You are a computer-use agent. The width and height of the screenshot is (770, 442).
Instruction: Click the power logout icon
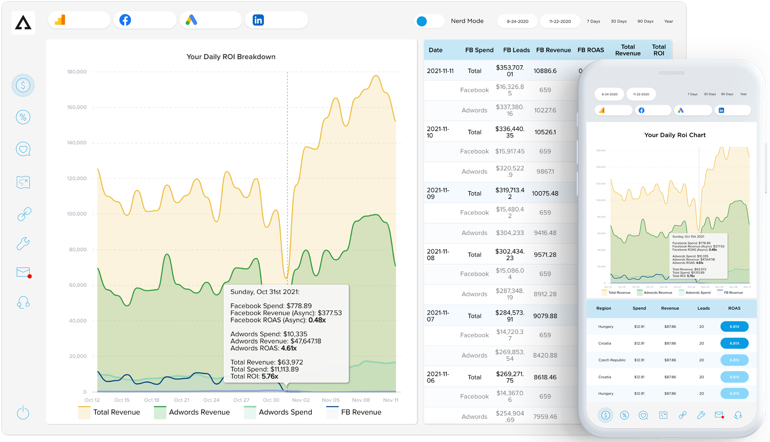point(23,413)
